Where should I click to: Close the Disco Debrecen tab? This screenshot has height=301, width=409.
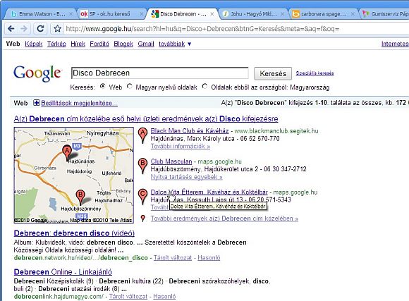pos(212,14)
